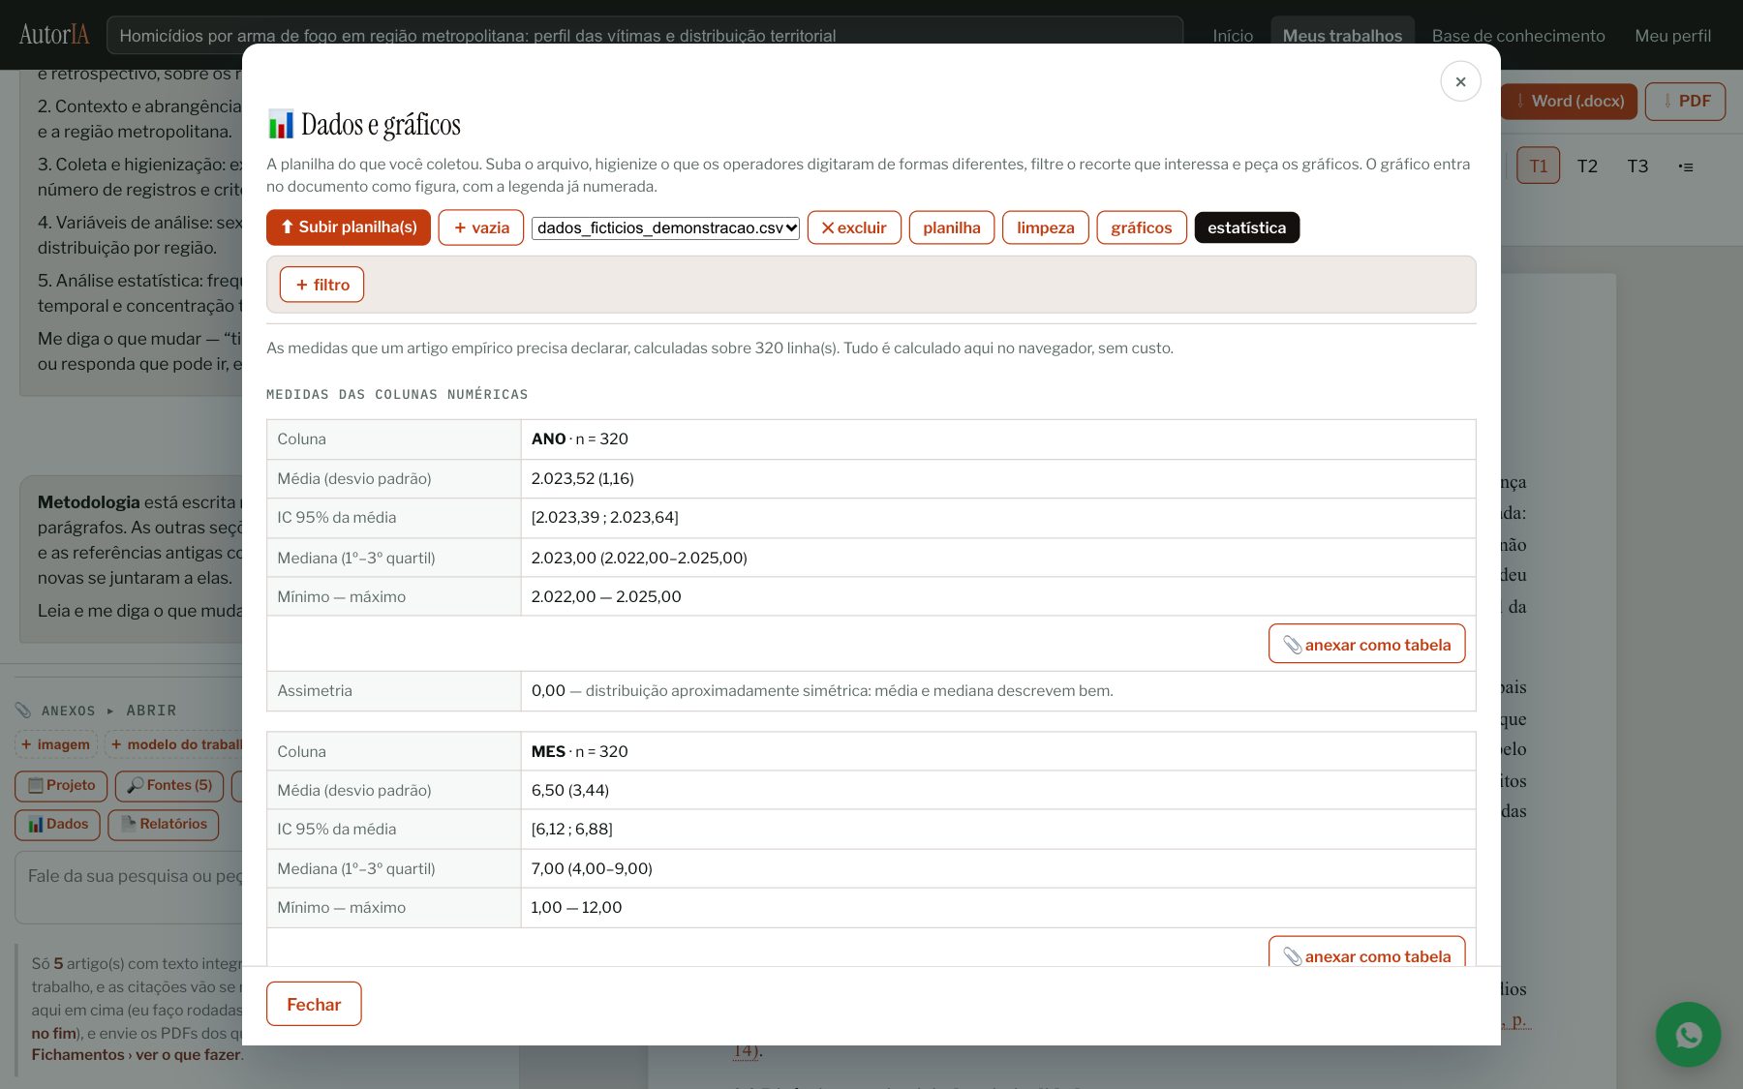Image resolution: width=1743 pixels, height=1089 pixels.
Task: Select the T1 heading style
Action: pyautogui.click(x=1538, y=166)
